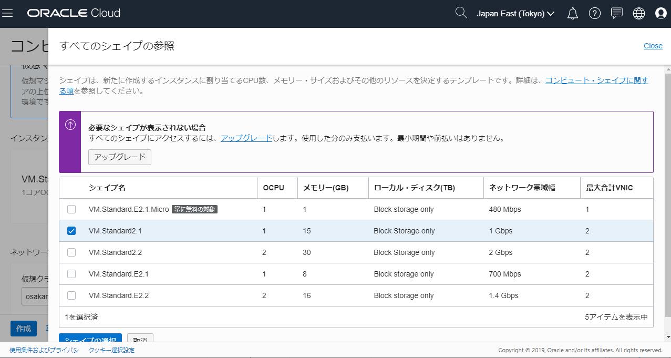
Task: Click the シェイプの選択 button
Action: click(90, 338)
